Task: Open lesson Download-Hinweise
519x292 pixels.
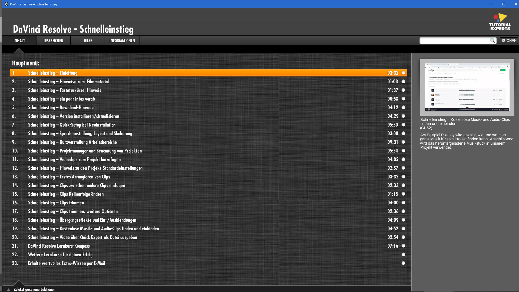Action: point(209,107)
